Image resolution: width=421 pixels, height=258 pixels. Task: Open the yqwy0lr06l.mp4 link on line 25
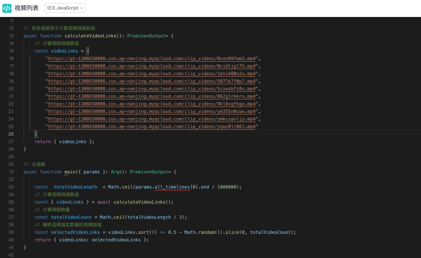coord(152,127)
